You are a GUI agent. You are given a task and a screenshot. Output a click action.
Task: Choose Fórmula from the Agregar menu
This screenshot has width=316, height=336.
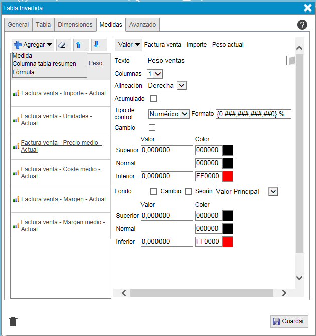[24, 72]
